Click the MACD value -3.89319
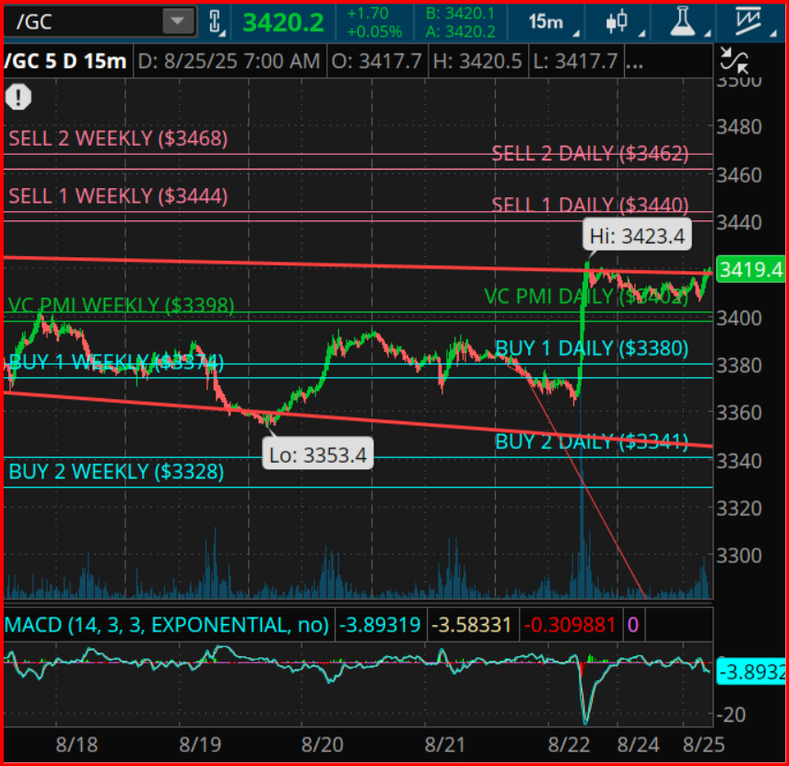 380,625
